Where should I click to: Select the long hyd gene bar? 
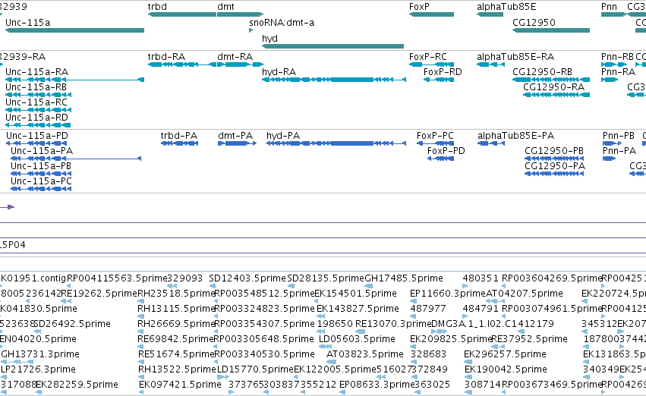tap(333, 46)
